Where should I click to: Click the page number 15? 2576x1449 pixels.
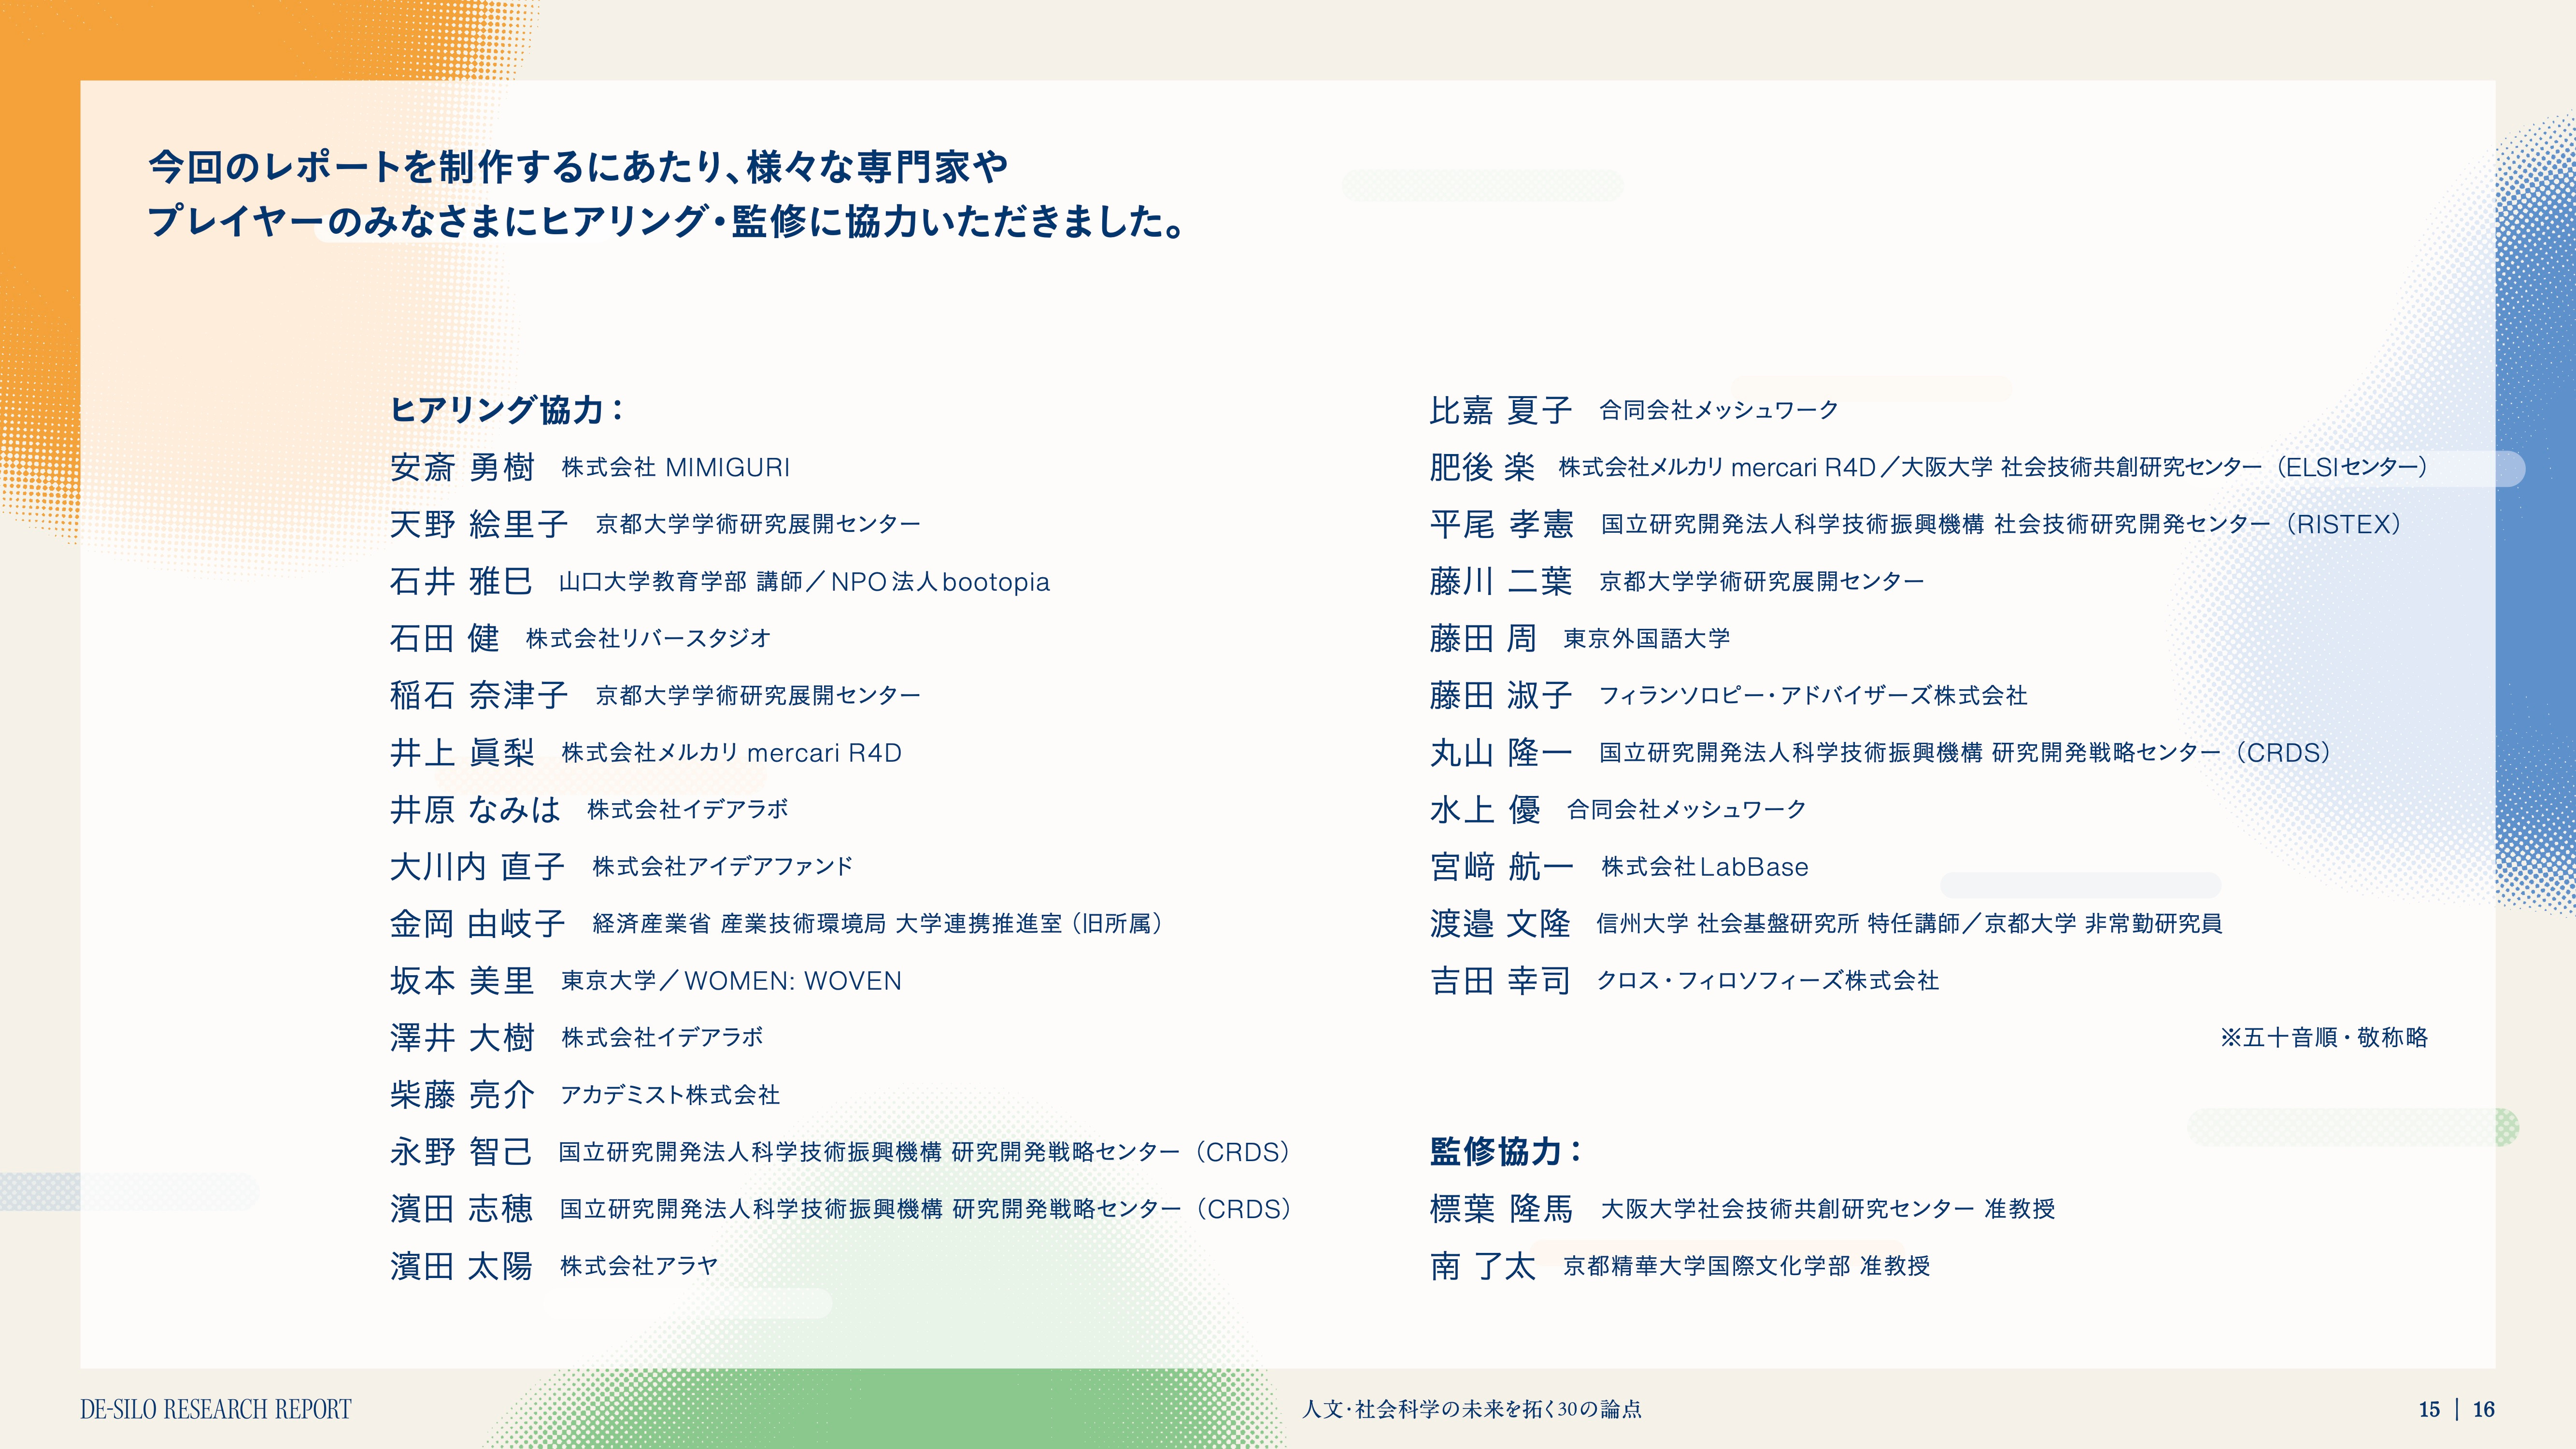pyautogui.click(x=2429, y=1410)
